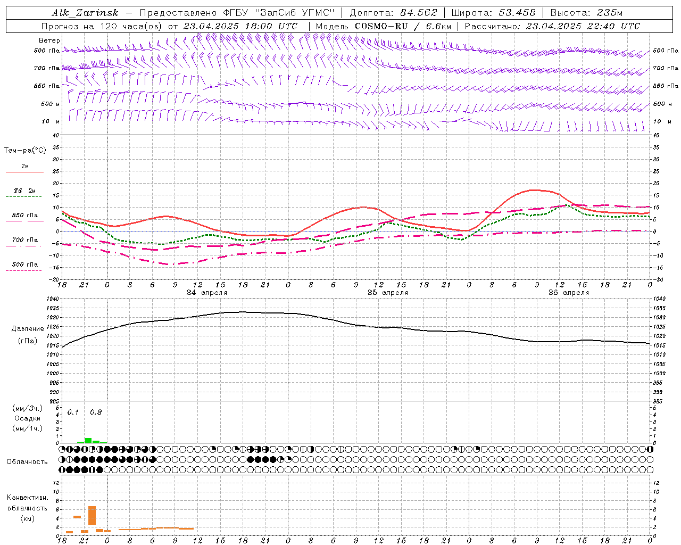681x545 pixels.
Task: Click the '(мм/3ч.)' precipitation unit label
Action: [27, 408]
